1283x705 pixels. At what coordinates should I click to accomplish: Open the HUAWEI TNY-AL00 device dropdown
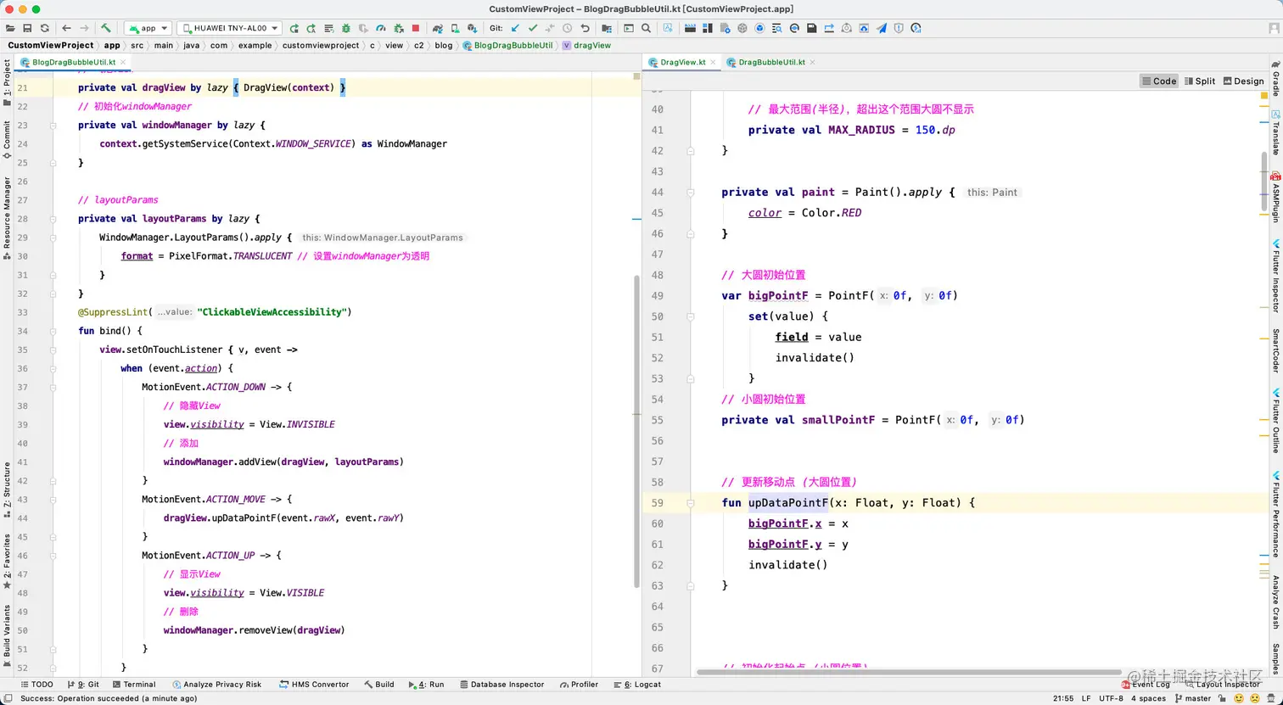229,28
